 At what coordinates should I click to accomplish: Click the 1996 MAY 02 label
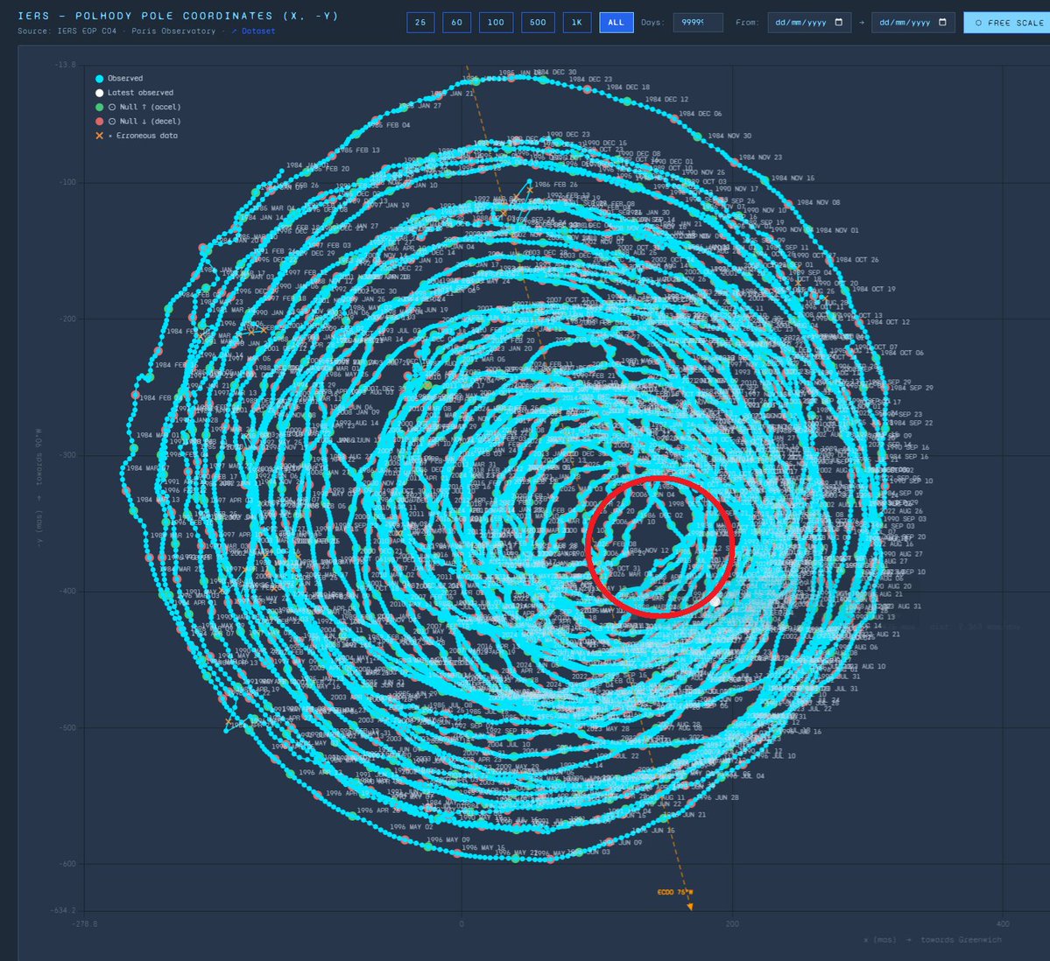[x=412, y=826]
